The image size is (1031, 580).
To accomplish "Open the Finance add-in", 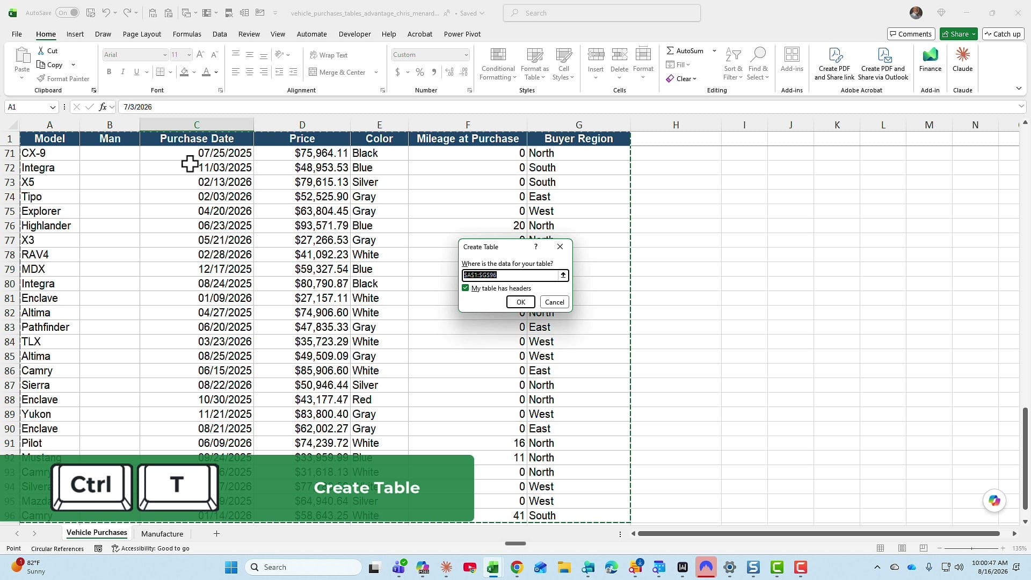I will point(931,60).
